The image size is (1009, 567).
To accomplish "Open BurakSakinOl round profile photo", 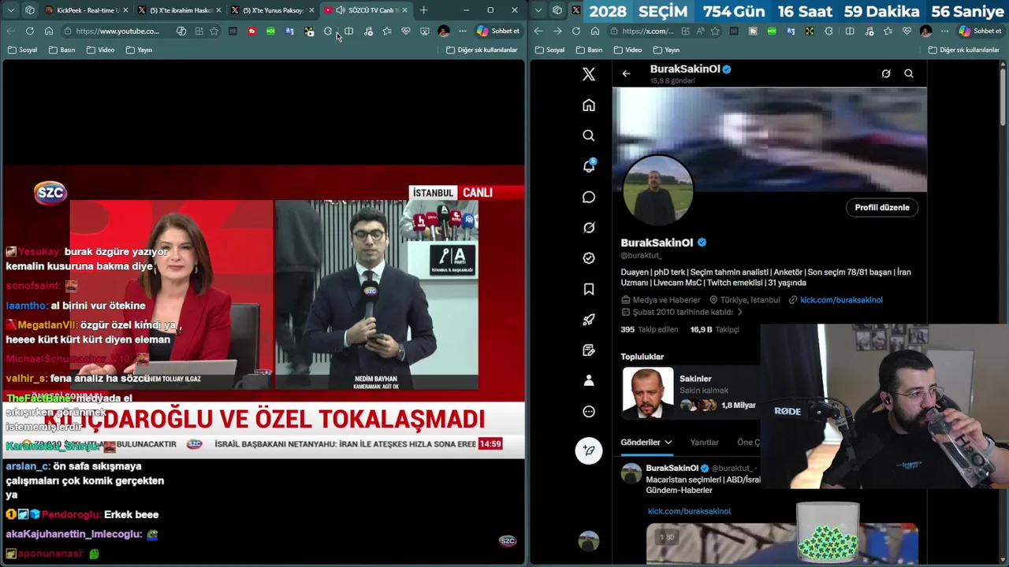I will pyautogui.click(x=658, y=191).
